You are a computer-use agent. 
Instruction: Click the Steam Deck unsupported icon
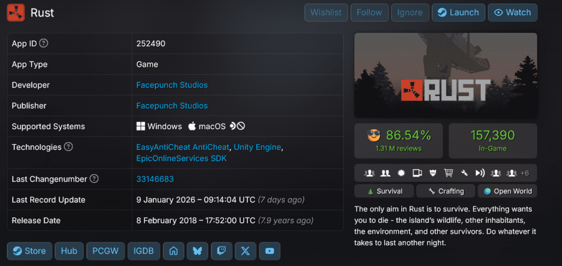pyautogui.click(x=237, y=126)
